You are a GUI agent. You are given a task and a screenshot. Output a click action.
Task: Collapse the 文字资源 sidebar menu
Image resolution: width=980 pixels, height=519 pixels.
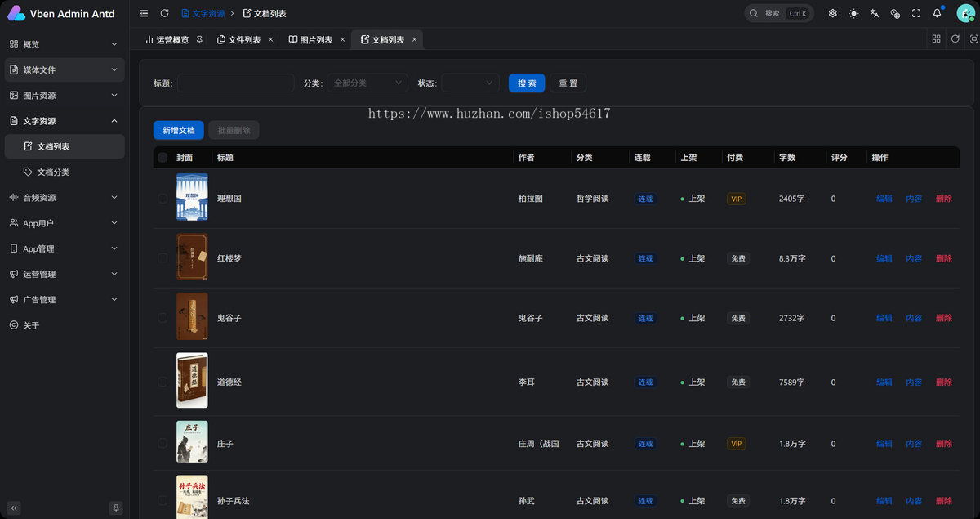(65, 121)
